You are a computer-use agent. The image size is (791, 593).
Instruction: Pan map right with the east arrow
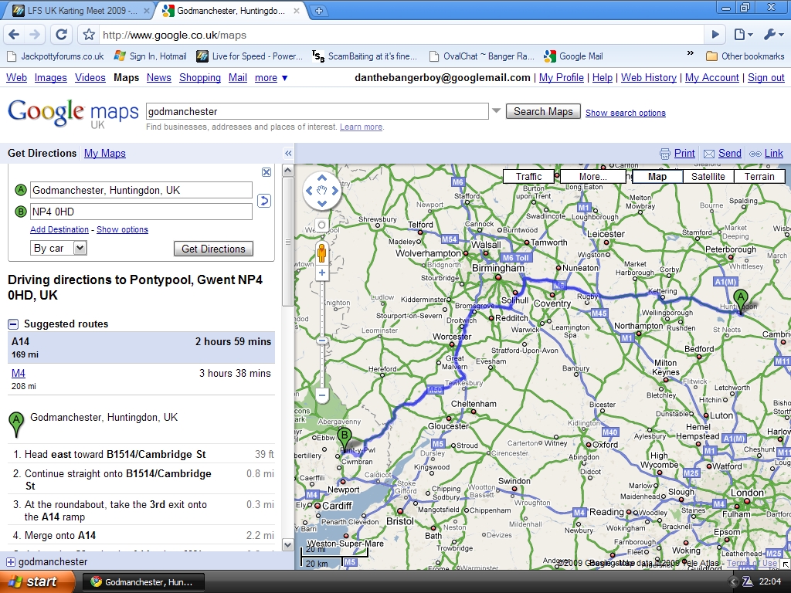[334, 191]
